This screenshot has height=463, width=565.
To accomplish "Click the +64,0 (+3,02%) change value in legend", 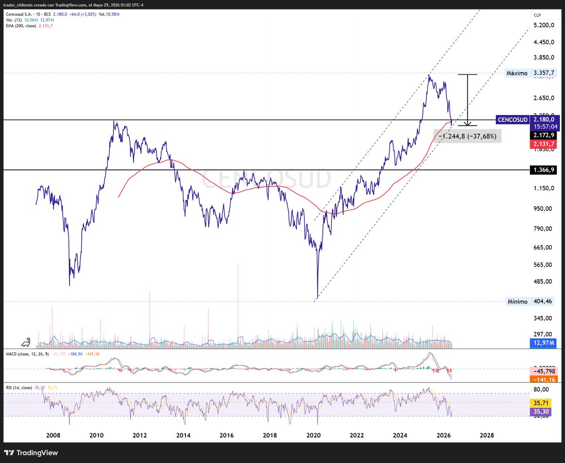I will (x=82, y=15).
